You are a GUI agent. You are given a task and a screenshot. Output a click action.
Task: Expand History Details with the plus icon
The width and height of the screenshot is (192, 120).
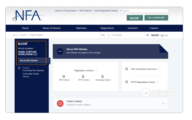click(163, 104)
